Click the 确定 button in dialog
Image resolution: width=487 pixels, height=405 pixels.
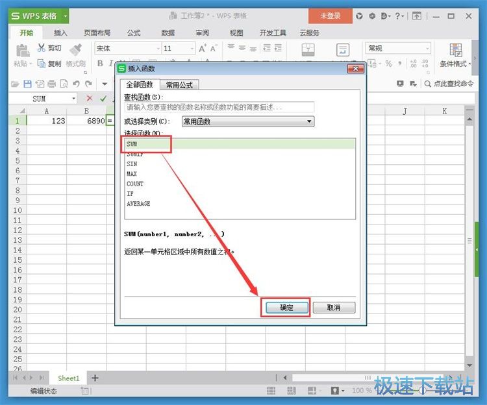(x=286, y=308)
